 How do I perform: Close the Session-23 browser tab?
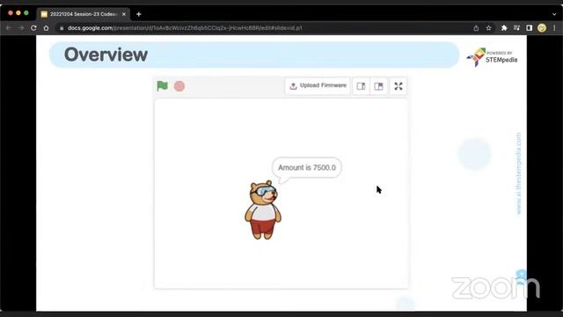point(124,14)
